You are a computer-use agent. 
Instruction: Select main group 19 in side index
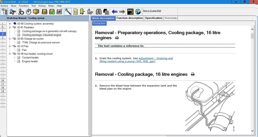pyautogui.click(x=3, y=91)
